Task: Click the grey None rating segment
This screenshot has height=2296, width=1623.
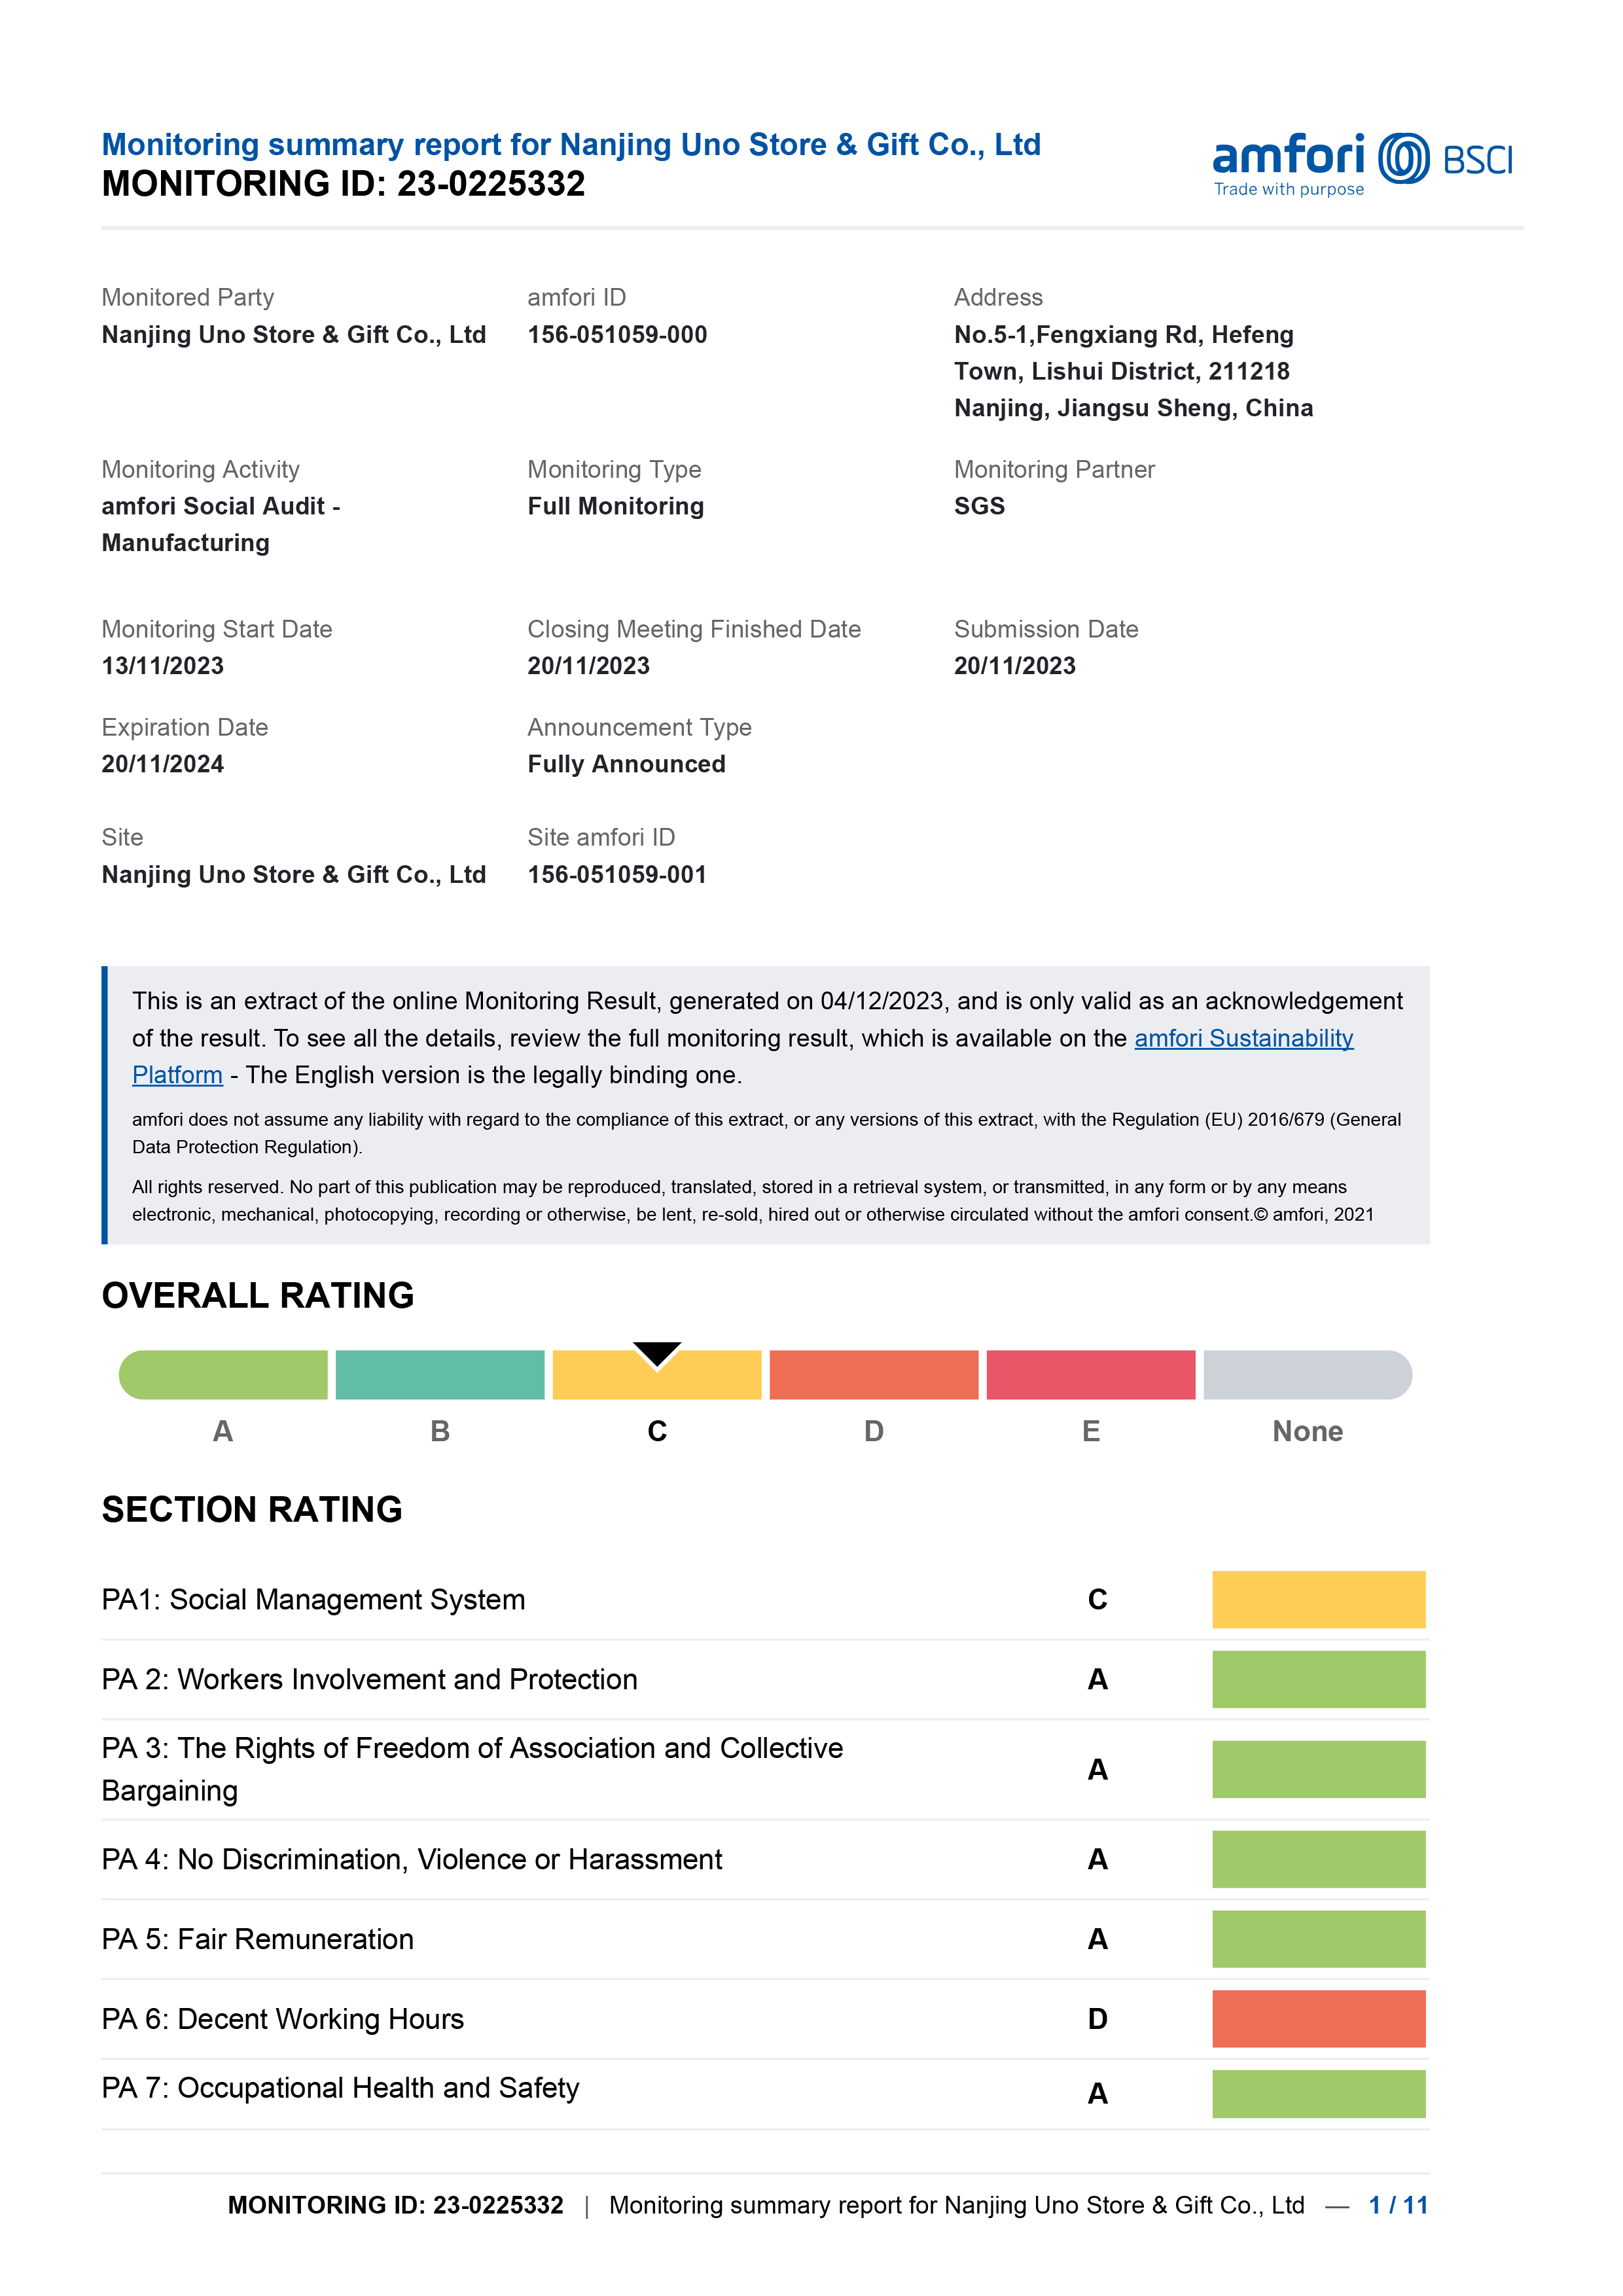Action: pos(1307,1375)
